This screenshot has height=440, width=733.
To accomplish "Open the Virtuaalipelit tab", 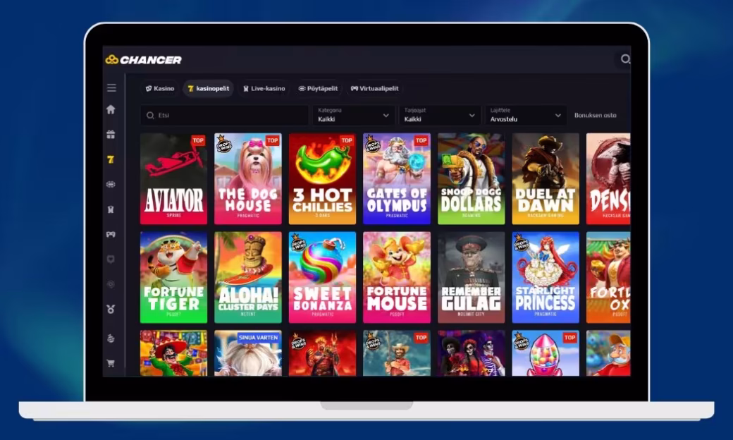I will tap(374, 88).
